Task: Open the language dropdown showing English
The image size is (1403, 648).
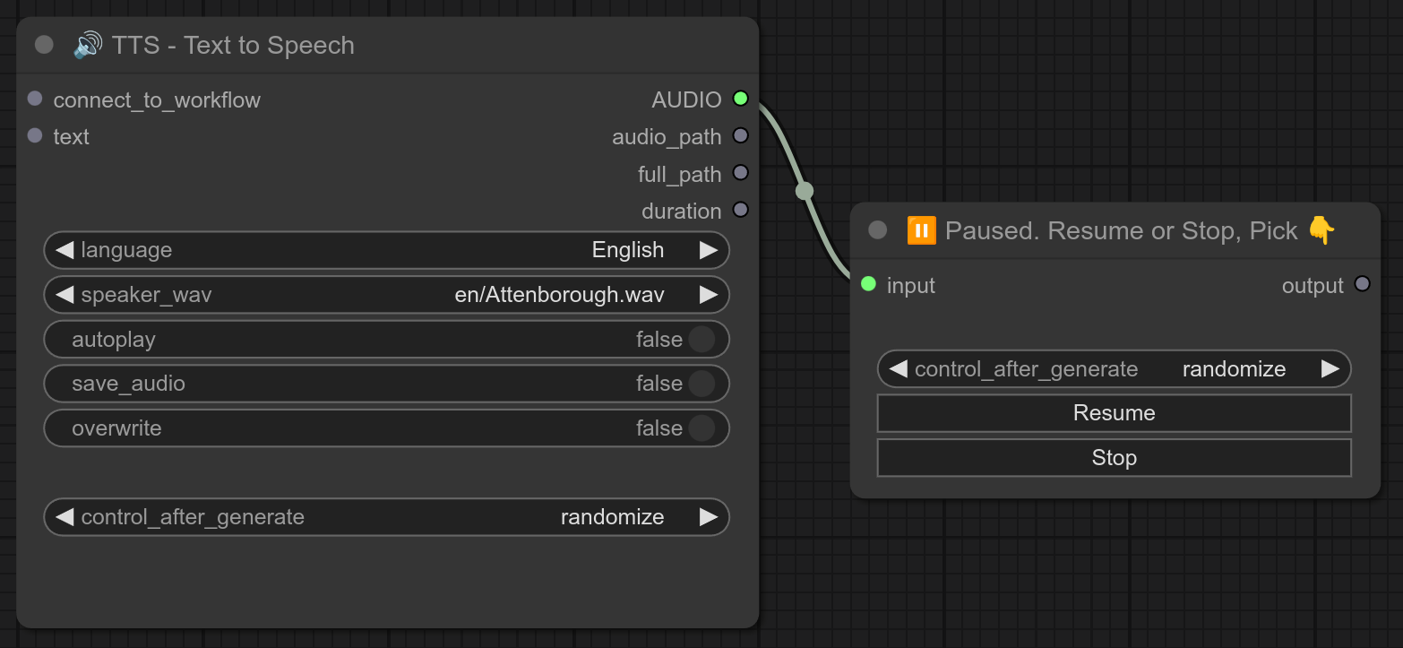Action: click(x=386, y=250)
